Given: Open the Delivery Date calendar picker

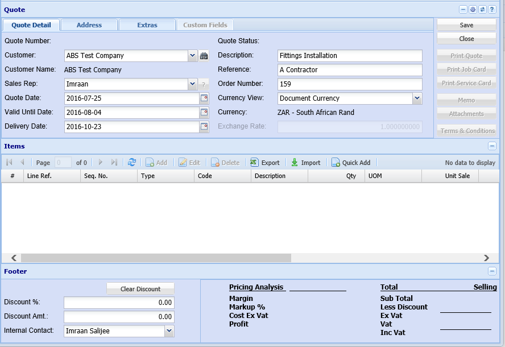Looking at the screenshot, I should click(x=204, y=127).
